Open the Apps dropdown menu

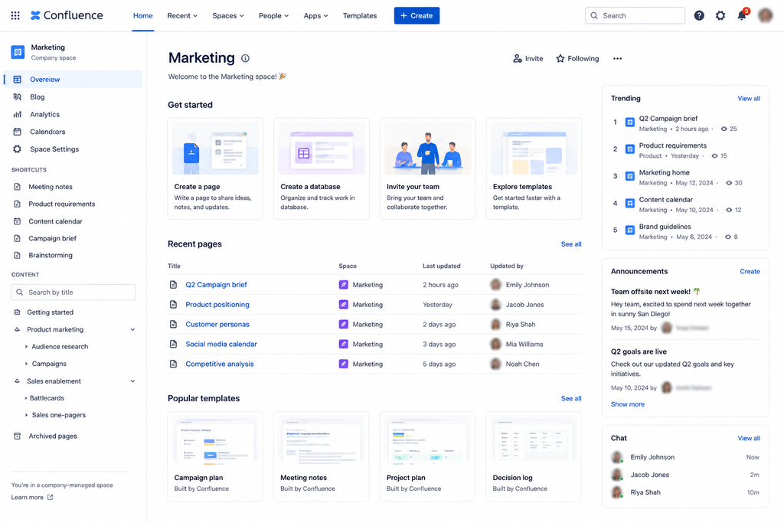(x=315, y=15)
